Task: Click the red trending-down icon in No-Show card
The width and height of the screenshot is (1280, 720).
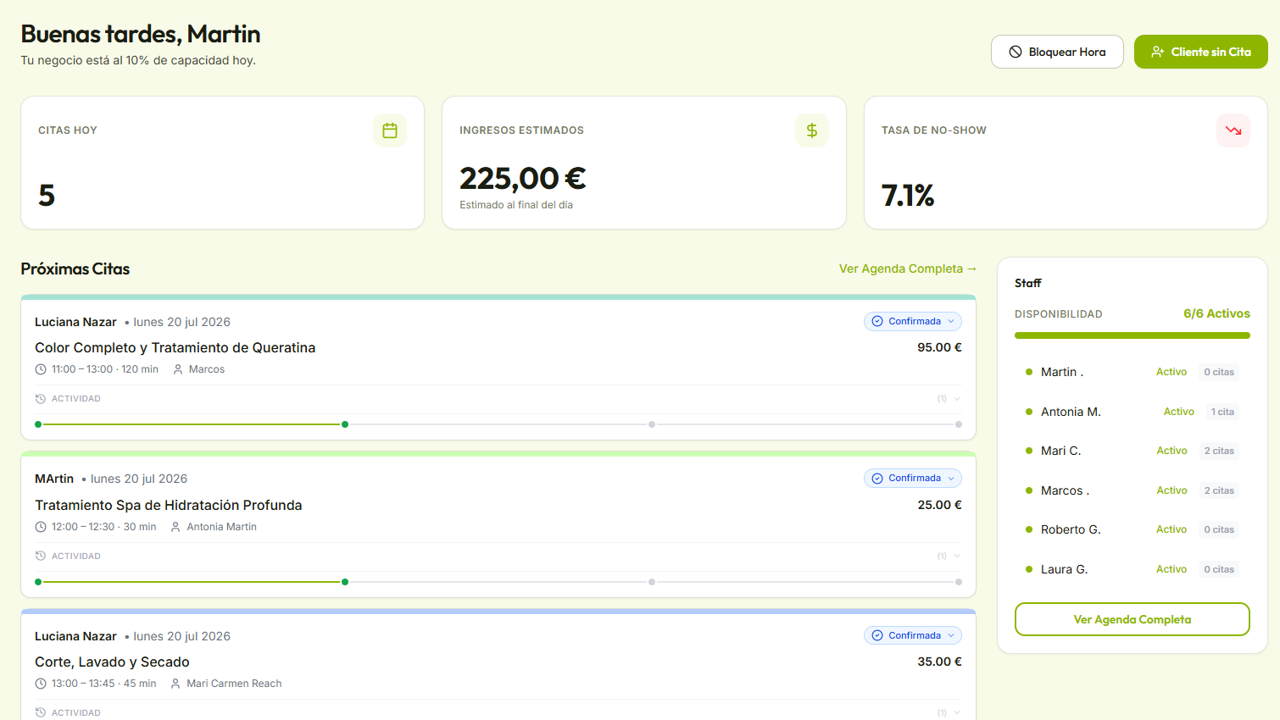Action: point(1233,130)
